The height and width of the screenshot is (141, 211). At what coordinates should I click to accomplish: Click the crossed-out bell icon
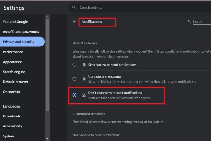84,95
